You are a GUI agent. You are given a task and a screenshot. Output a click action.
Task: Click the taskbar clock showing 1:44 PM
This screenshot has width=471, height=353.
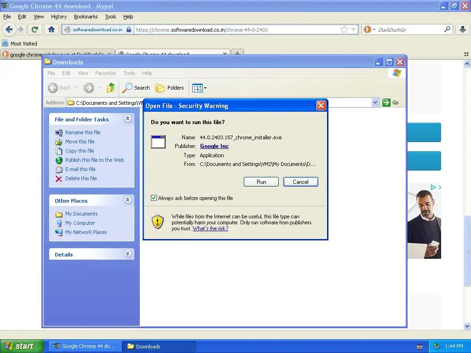coord(454,347)
